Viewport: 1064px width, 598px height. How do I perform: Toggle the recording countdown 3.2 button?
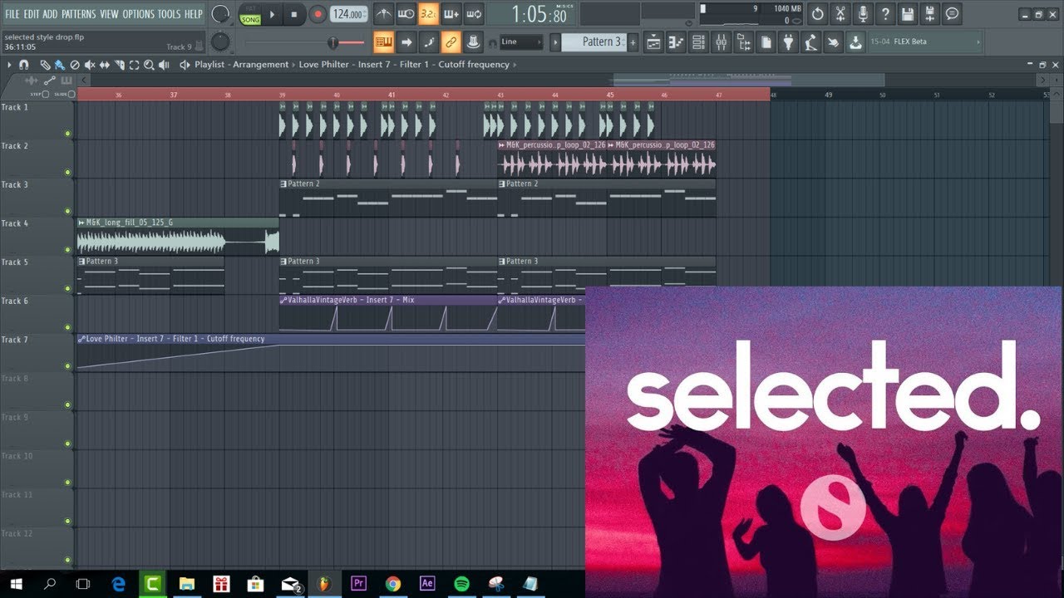point(428,14)
